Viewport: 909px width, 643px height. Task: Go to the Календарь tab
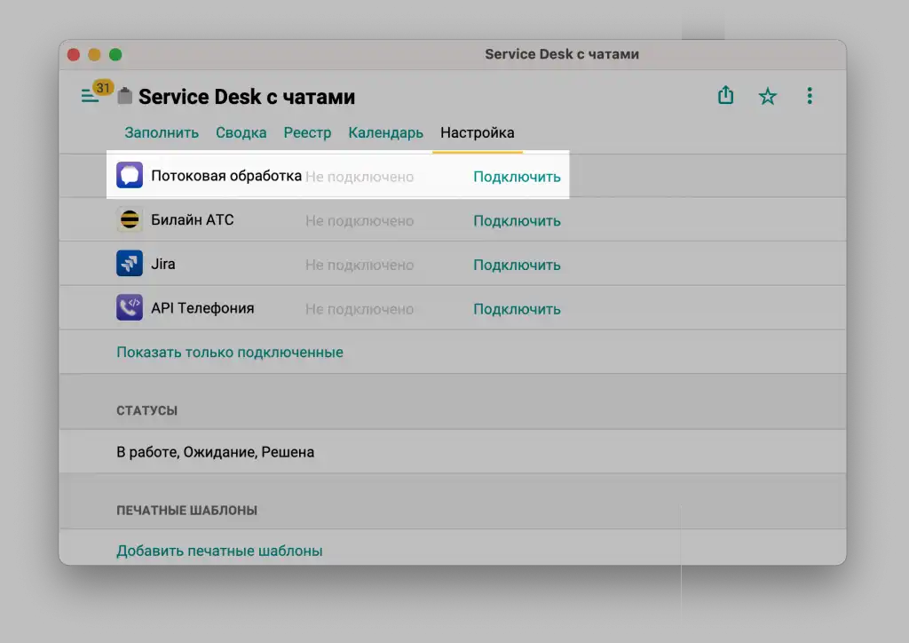click(385, 133)
